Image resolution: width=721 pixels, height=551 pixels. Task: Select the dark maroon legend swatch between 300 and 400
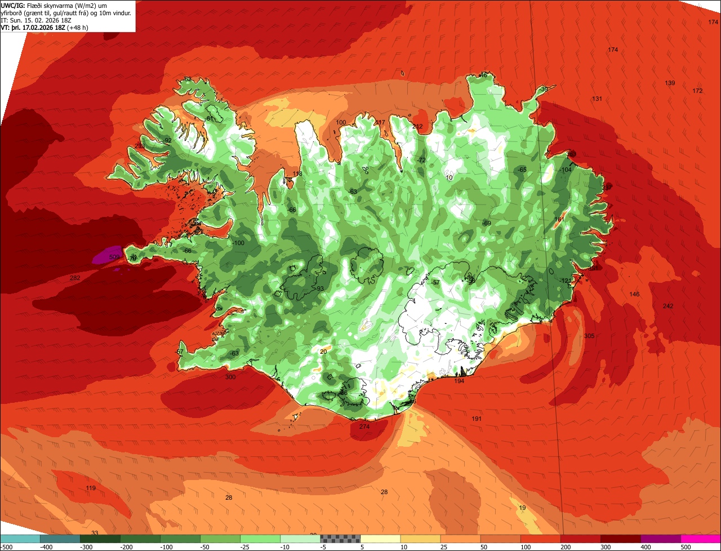click(x=620, y=539)
